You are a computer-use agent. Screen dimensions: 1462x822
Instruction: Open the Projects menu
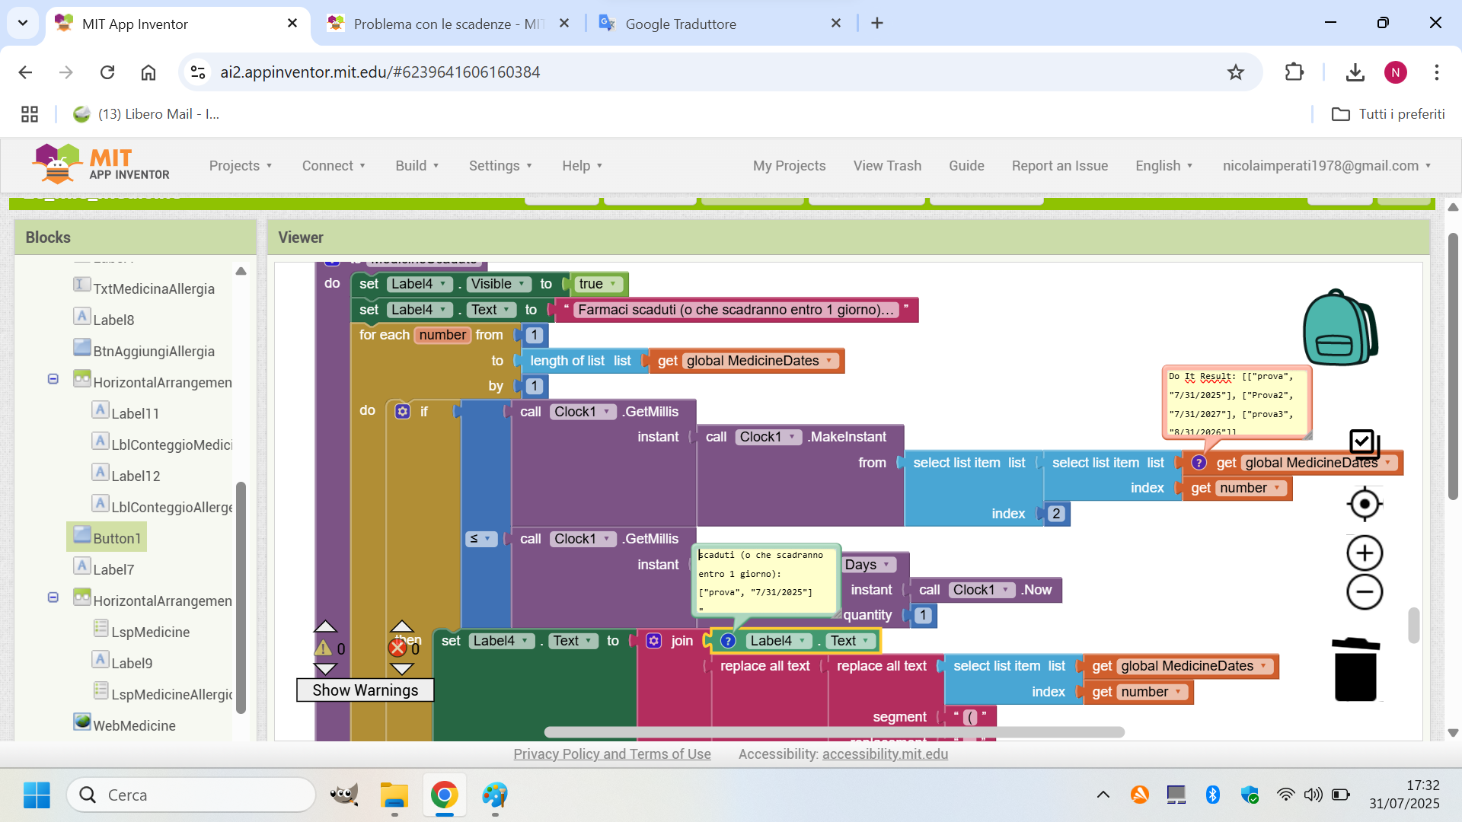pos(240,166)
